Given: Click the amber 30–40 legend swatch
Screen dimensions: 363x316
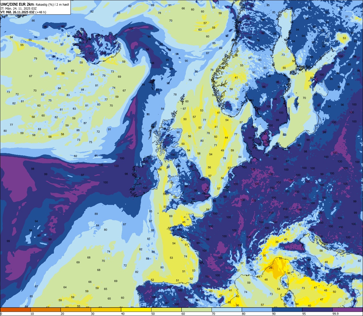Looking at the screenshot, I should point(106,309).
